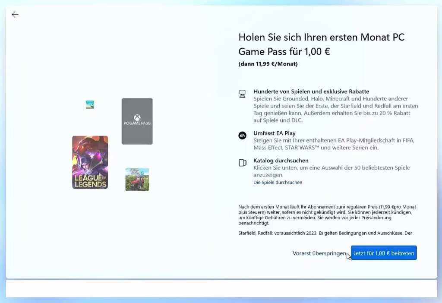This screenshot has width=442, height=303.
Task: Click the subscription terms paragraph 'Nach dem ersten Monat'
Action: pos(327,215)
